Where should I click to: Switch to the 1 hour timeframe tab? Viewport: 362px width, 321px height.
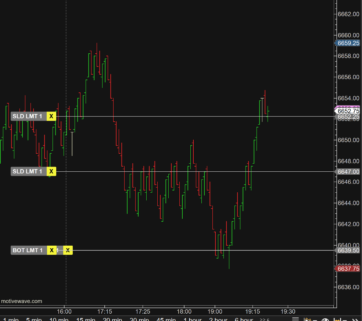(x=193, y=319)
